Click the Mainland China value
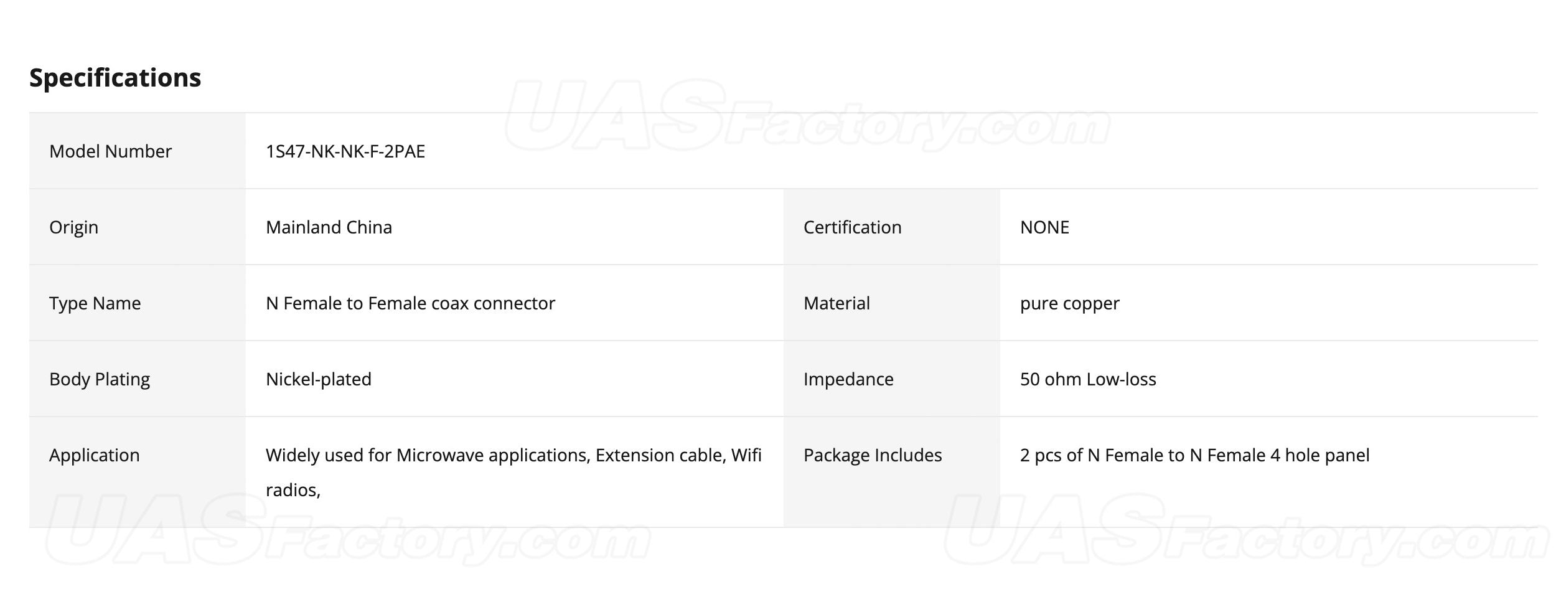 pos(329,227)
